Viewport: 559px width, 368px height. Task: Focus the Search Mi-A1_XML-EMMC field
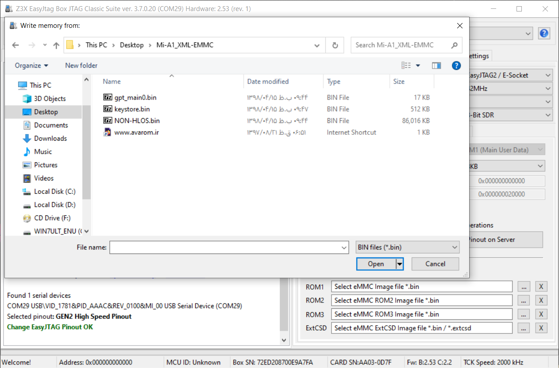tap(406, 45)
